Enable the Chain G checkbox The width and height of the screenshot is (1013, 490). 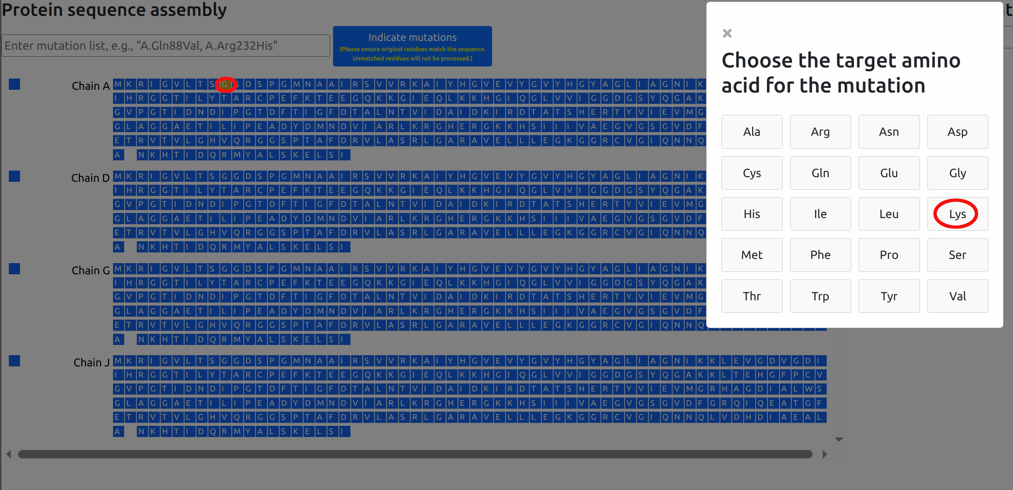click(14, 269)
